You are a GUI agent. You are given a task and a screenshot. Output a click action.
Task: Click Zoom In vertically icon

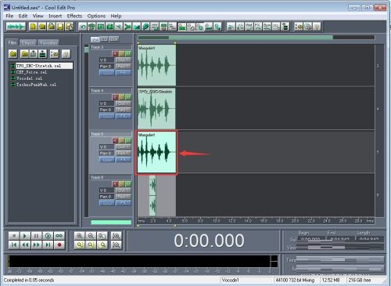[x=116, y=236]
